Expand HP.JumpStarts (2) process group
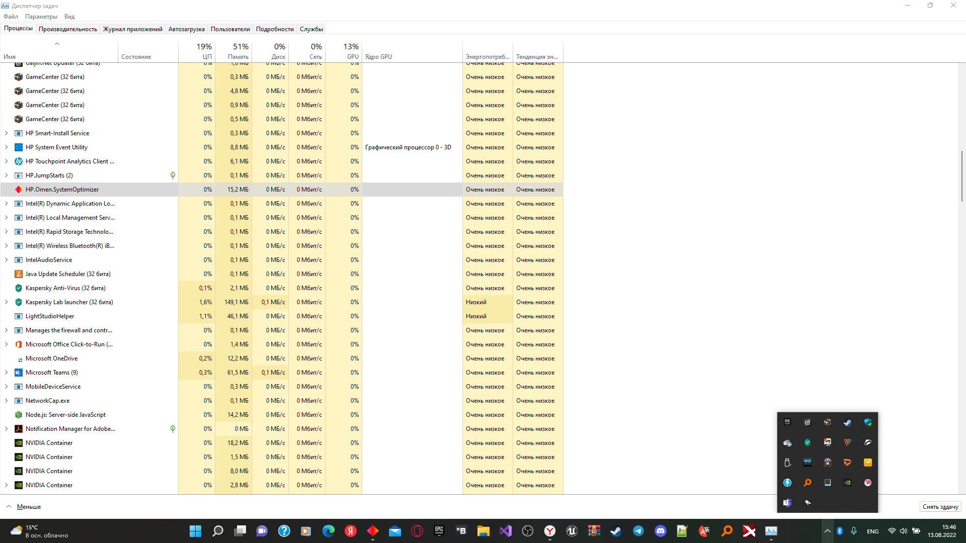The height and width of the screenshot is (543, 966). 6,175
